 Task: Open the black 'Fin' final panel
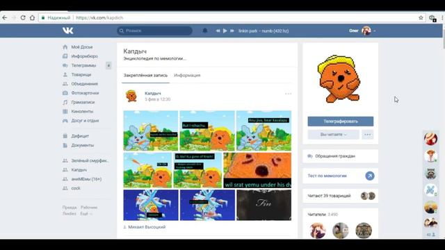[264, 205]
